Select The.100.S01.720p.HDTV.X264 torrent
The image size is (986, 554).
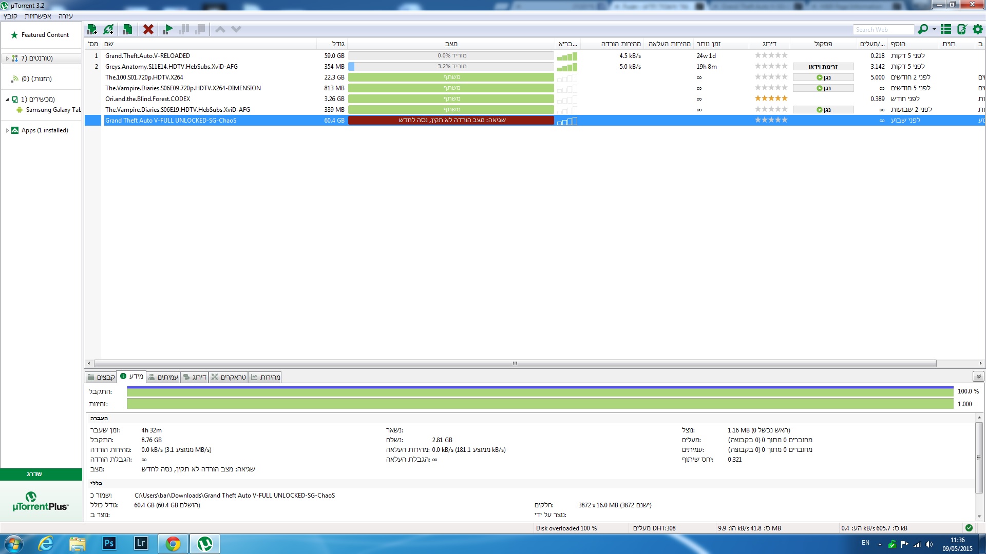pos(144,77)
